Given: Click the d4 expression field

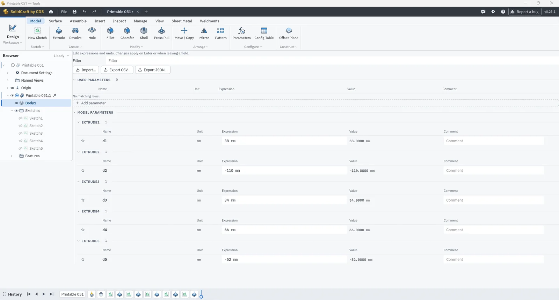Looking at the screenshot, I should coord(284,230).
